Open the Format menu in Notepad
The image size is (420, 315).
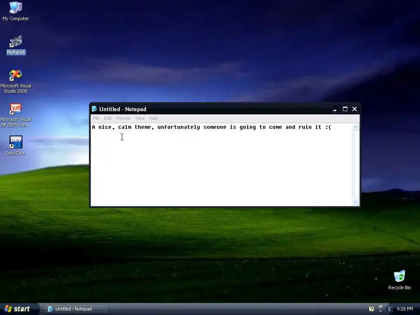tap(123, 118)
